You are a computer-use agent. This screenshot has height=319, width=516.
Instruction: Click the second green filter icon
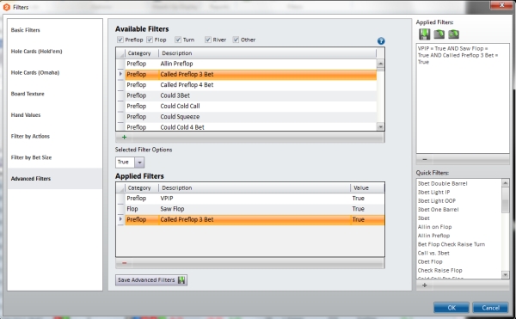(x=439, y=34)
